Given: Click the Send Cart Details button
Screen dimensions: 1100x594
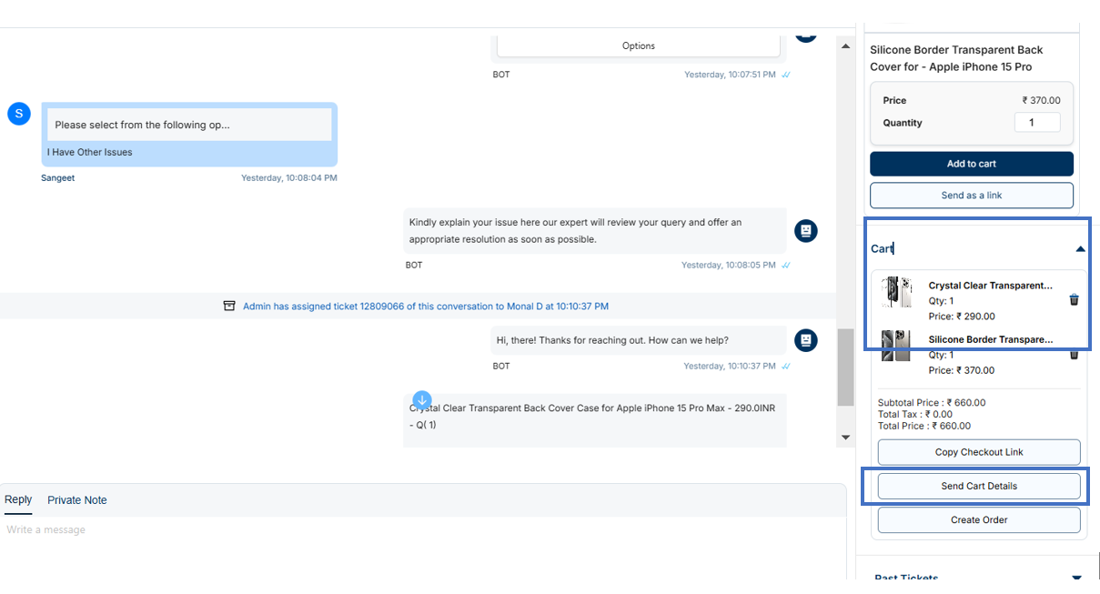Looking at the screenshot, I should (x=979, y=486).
